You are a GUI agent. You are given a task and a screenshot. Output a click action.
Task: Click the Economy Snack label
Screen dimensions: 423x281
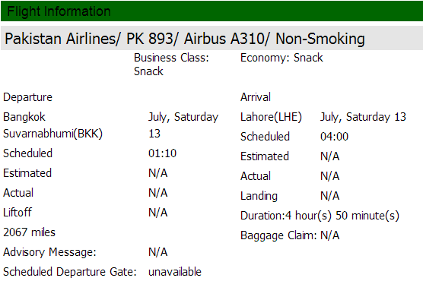[281, 58]
